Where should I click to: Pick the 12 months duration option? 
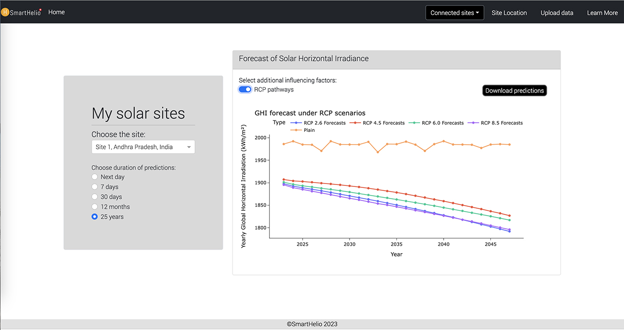pyautogui.click(x=95, y=207)
